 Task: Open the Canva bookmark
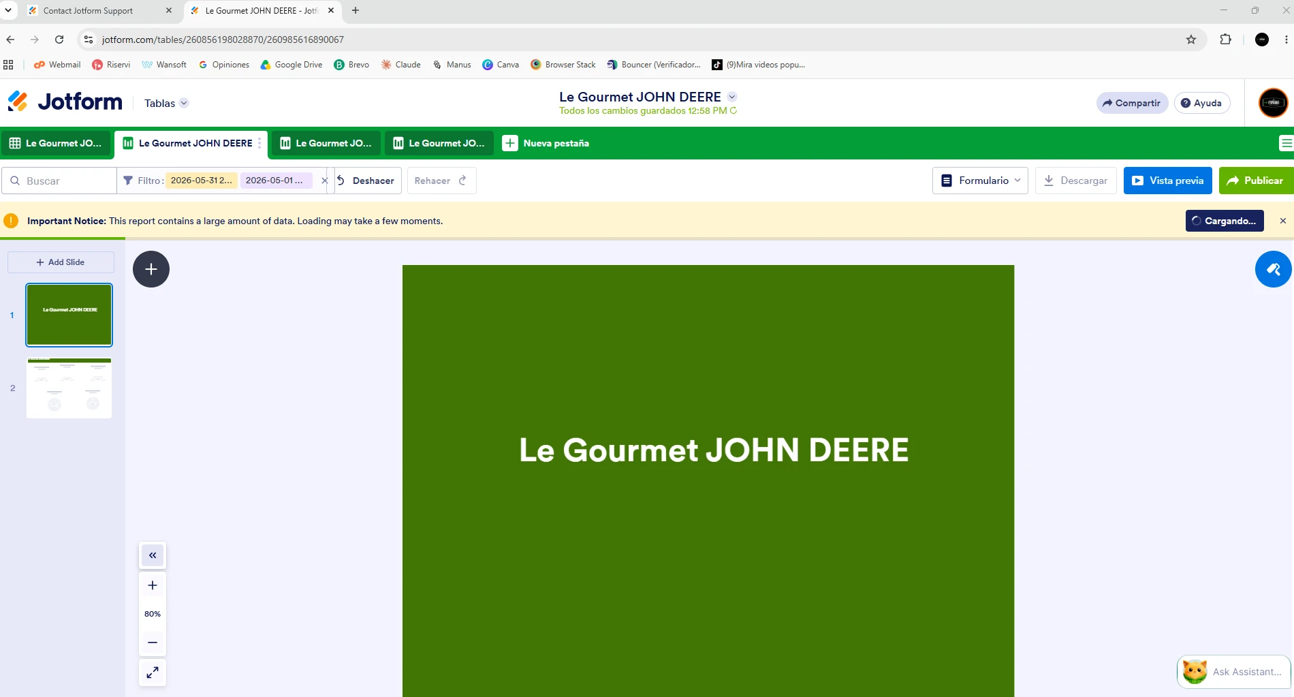pos(501,65)
